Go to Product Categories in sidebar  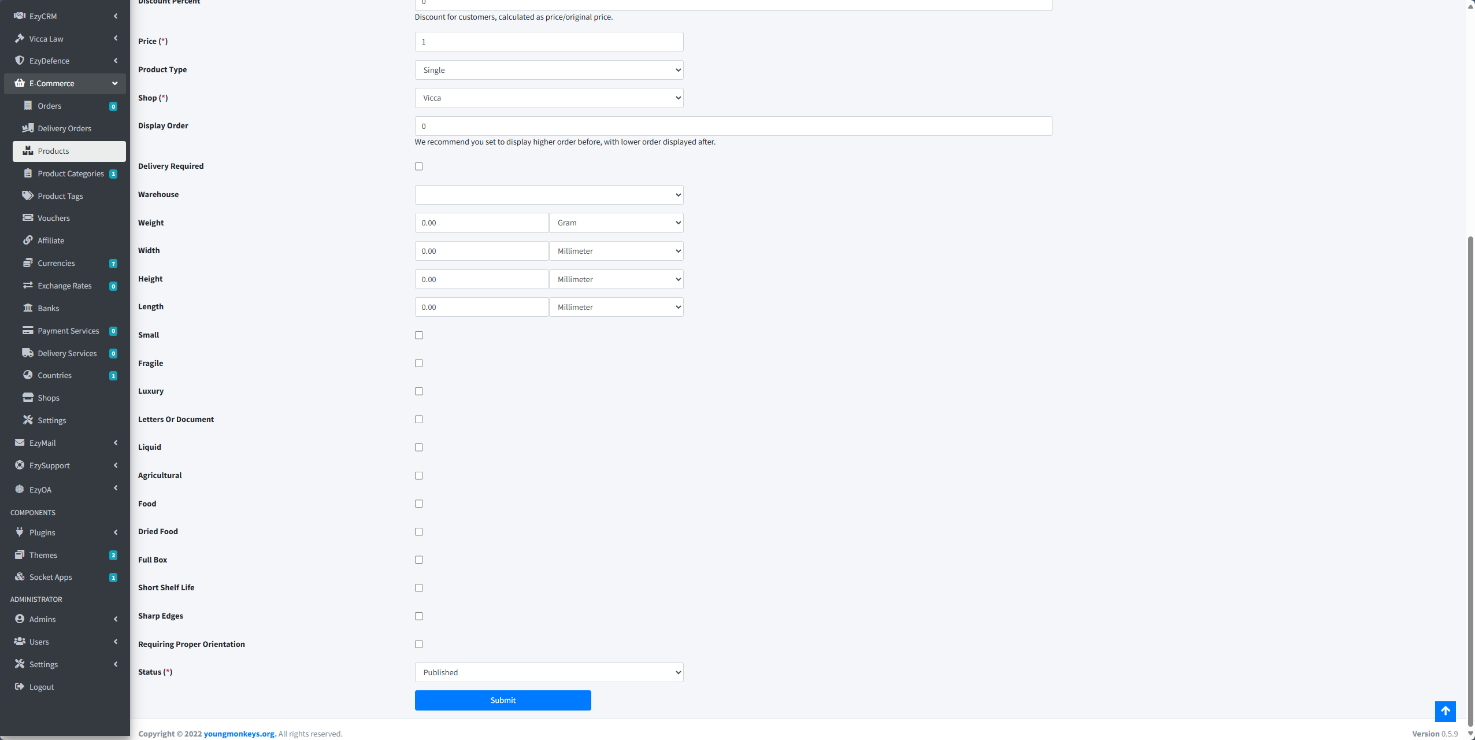[x=71, y=173]
